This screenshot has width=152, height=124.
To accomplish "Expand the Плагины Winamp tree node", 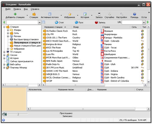I will coord(4,68).
